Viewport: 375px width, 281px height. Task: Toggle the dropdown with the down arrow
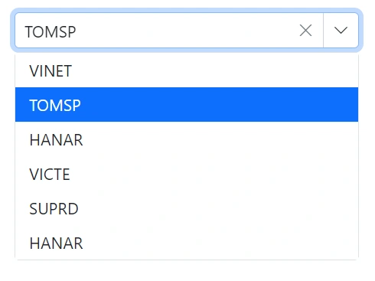tap(341, 31)
